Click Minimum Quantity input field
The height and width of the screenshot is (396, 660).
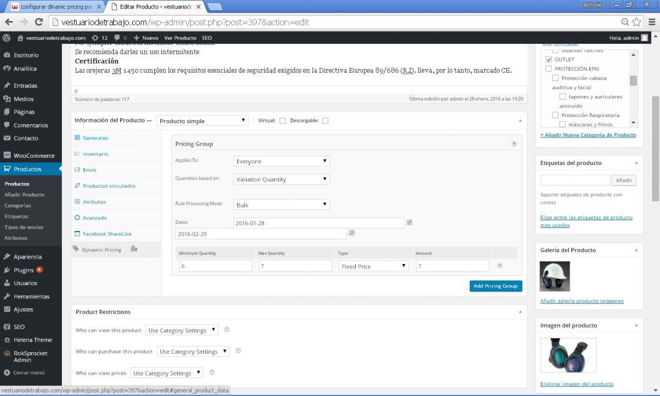[x=215, y=266]
